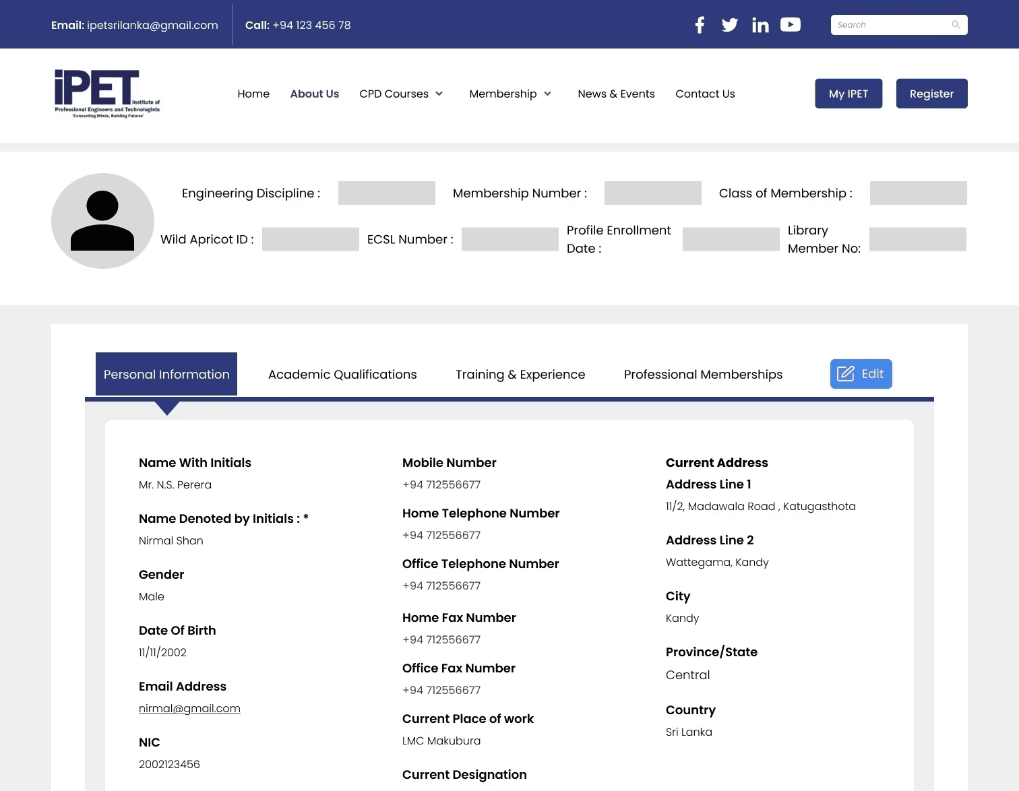Click the My IPET button
The image size is (1019, 791).
[848, 94]
